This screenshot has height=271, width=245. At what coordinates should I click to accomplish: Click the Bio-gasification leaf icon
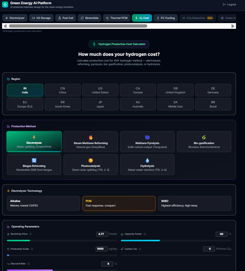(204, 137)
